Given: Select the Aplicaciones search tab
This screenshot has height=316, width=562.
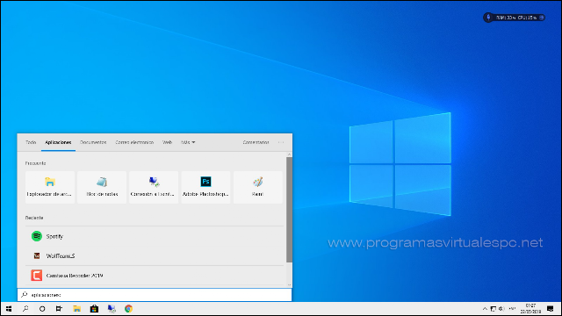Looking at the screenshot, I should 58,142.
